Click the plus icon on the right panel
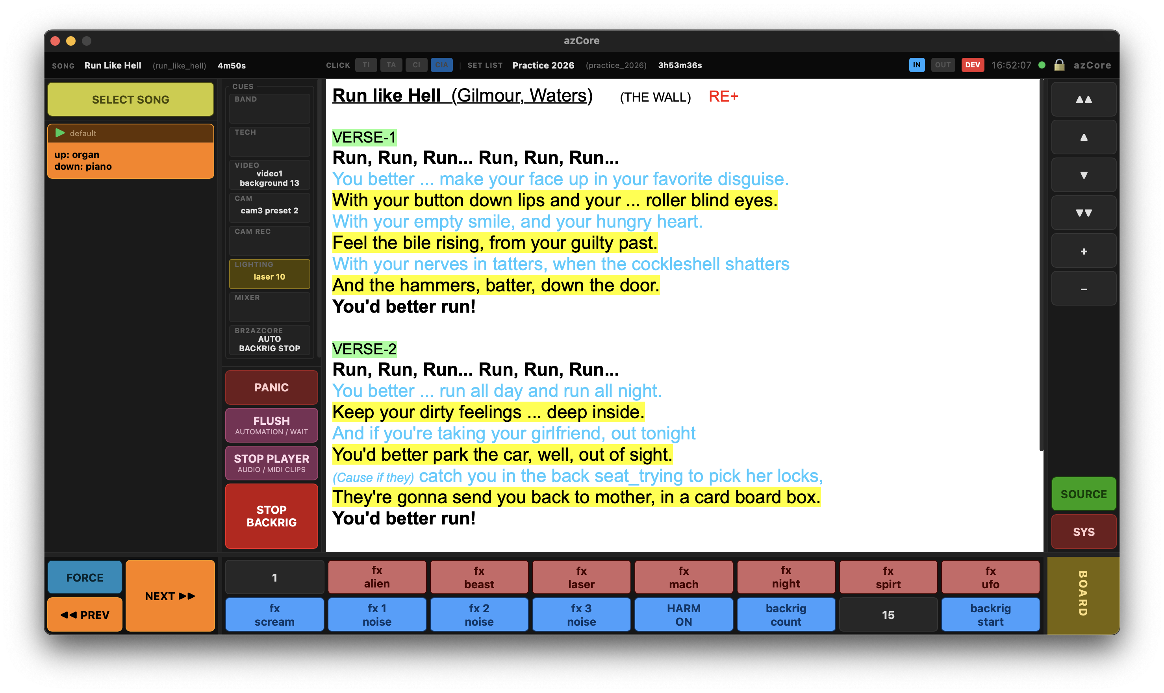The width and height of the screenshot is (1164, 693). pos(1083,250)
